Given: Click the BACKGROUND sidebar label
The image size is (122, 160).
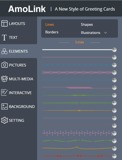Looking at the screenshot, I should 22,107.
